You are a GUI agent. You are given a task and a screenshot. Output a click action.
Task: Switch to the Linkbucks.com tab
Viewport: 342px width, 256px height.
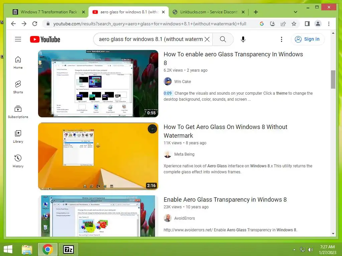[x=209, y=12]
